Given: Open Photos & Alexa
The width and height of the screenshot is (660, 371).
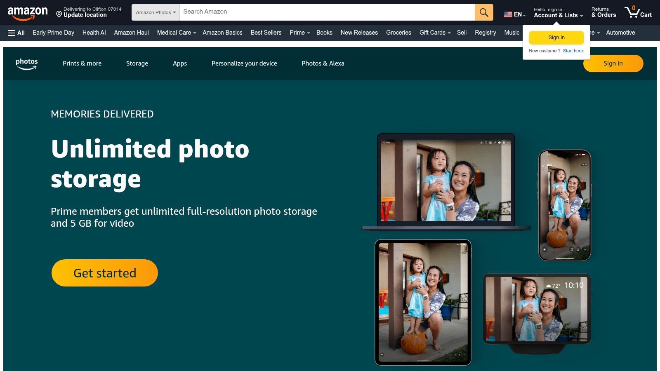Looking at the screenshot, I should (323, 63).
